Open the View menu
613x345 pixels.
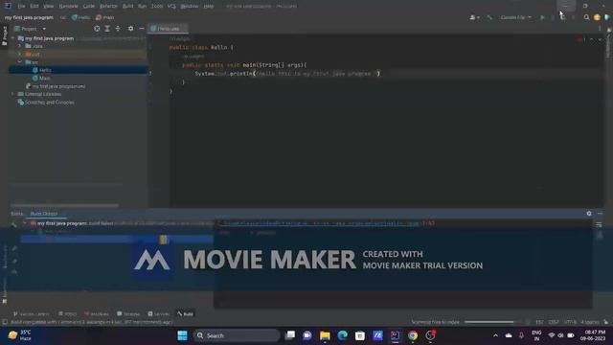[49, 7]
